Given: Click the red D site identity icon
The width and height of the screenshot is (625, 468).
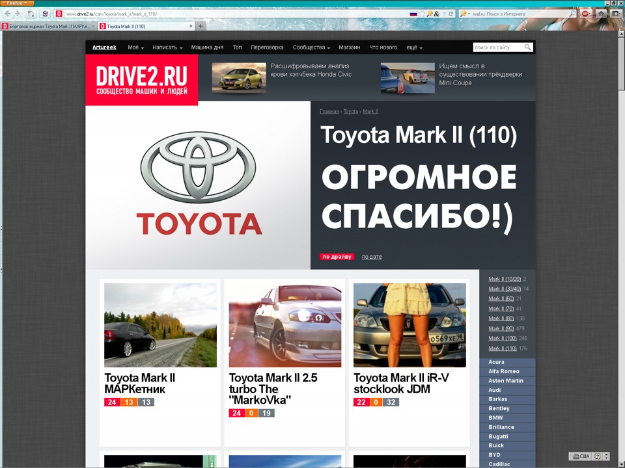Looking at the screenshot, I should [59, 14].
